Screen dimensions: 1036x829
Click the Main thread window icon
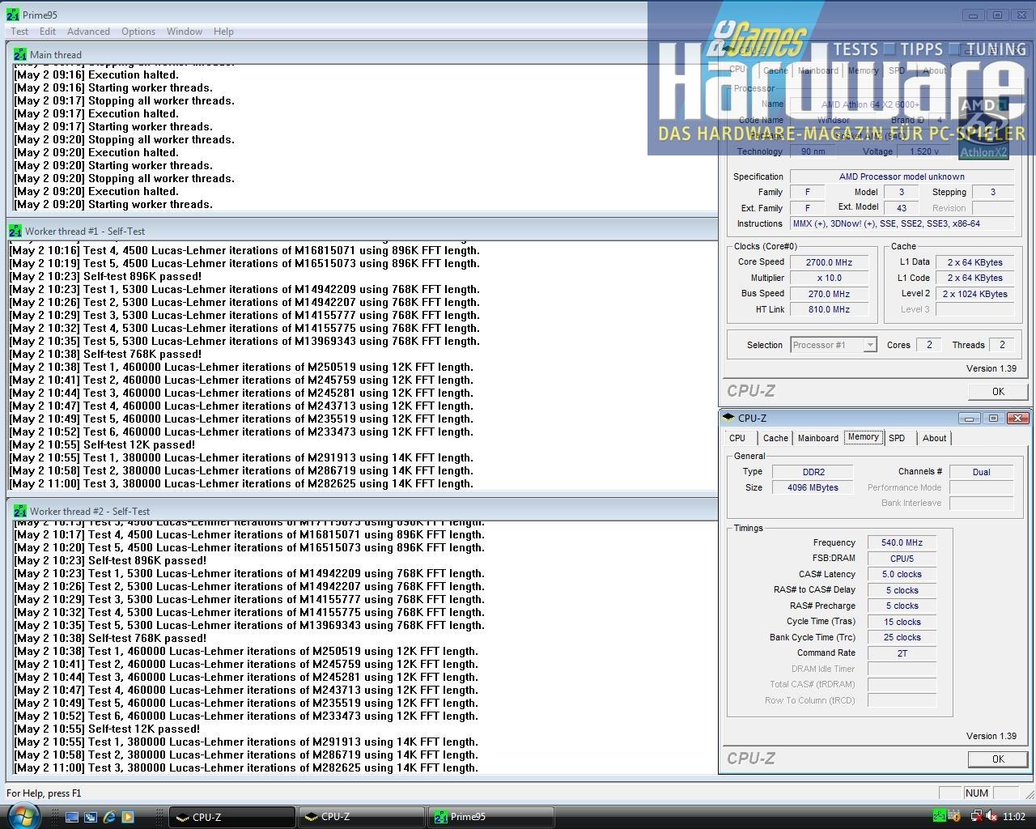19,54
